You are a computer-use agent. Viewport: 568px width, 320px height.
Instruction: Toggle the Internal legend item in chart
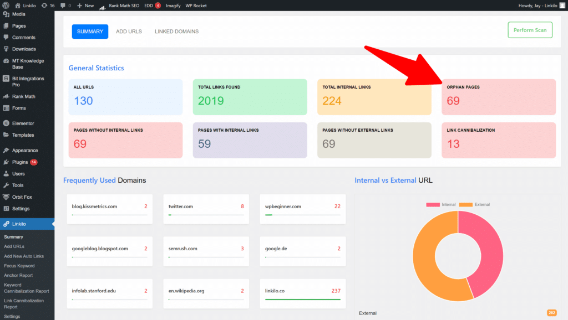point(441,205)
